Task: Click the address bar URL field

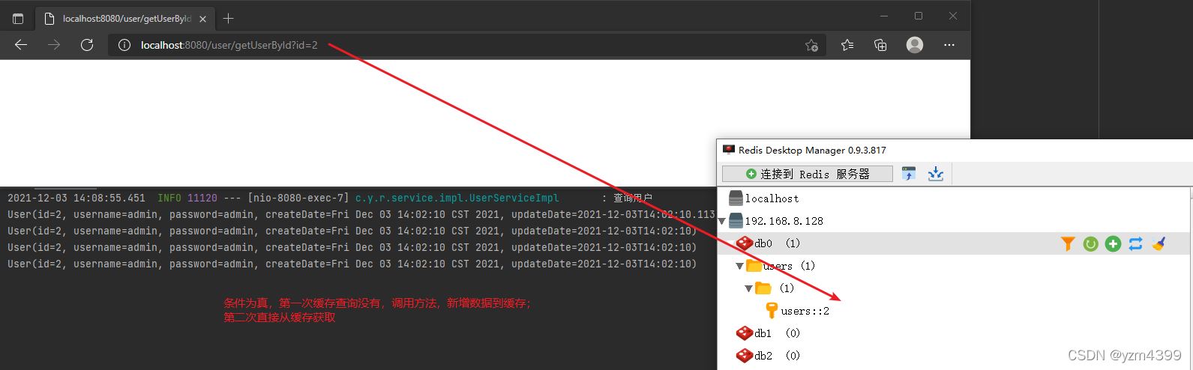Action: (x=465, y=45)
